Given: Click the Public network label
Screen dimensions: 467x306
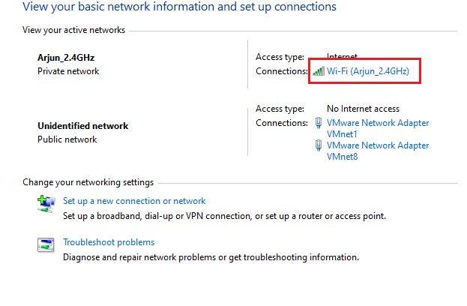Looking at the screenshot, I should point(67,139).
